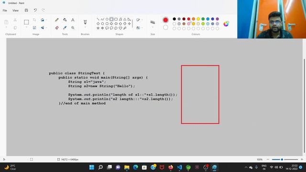This screenshot has height=172, width=306.
Task: Pick the yellow colour swatch
Action: pyautogui.click(x=198, y=19)
